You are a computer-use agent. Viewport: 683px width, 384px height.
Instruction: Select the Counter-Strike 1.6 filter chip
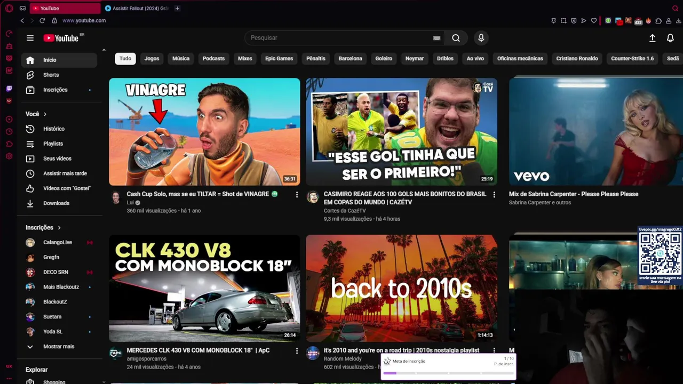[632, 59]
